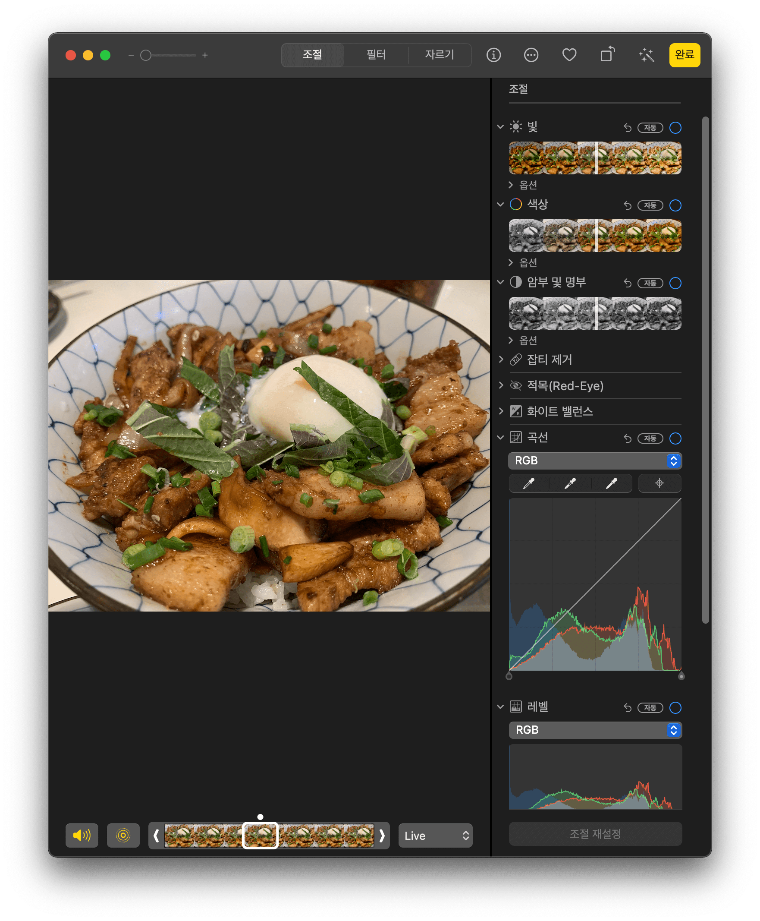This screenshot has width=760, height=921.
Task: Select the highlighted key frame in filmstrip
Action: (260, 836)
